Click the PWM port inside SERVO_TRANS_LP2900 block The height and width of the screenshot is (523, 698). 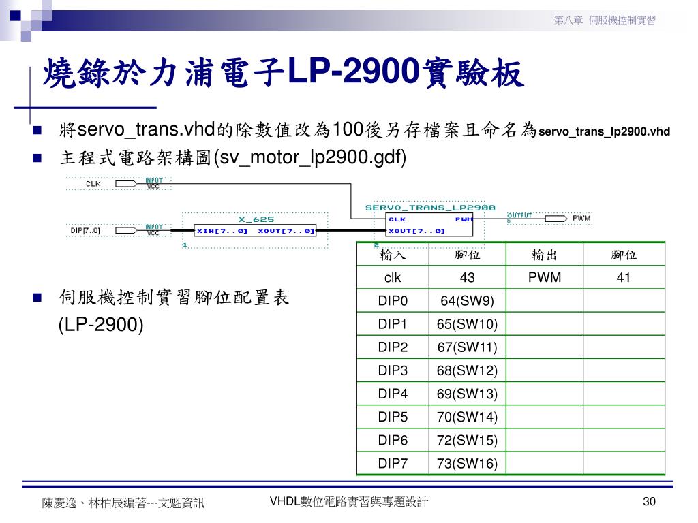(464, 219)
